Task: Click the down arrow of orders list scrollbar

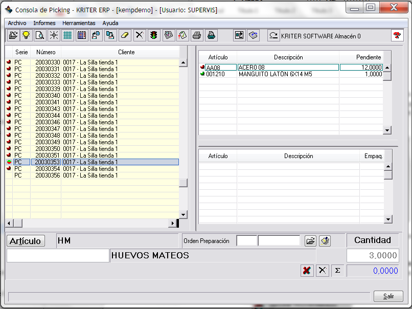Action: (x=183, y=214)
